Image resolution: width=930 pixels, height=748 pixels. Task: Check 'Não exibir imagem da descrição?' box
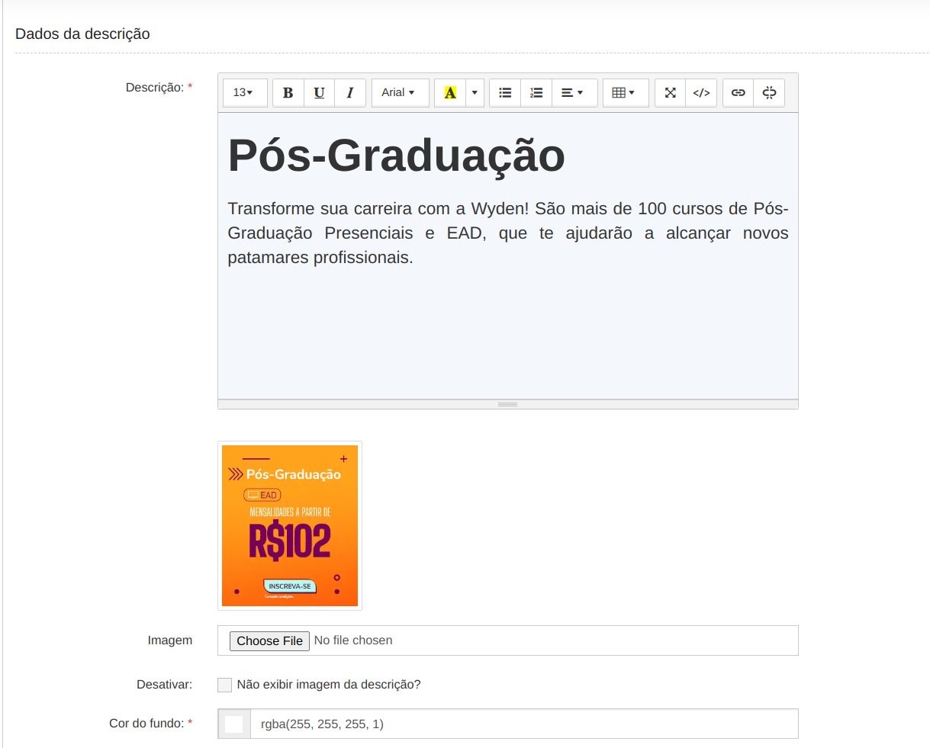click(x=224, y=685)
